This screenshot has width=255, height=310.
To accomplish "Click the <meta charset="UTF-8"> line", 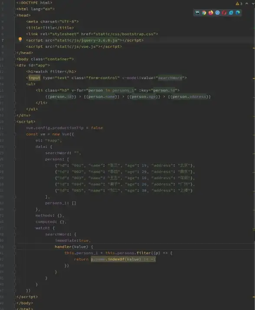I will [x=52, y=21].
